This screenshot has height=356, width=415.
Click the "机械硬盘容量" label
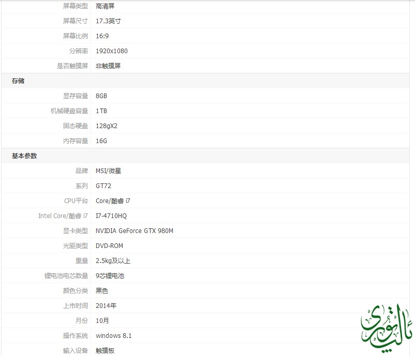69,111
